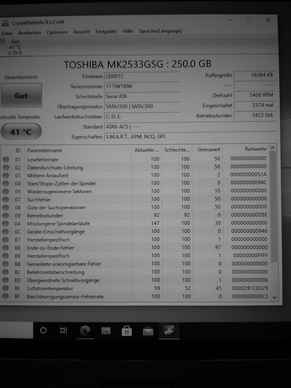Click status dot for 05 Wiederzugewiesene Sektoren
Screen dimensions: 291x388
pos(6,191)
